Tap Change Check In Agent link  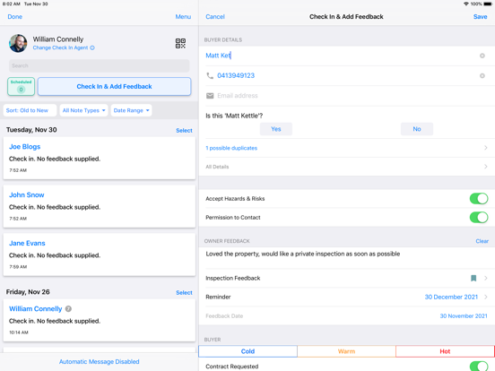point(64,47)
